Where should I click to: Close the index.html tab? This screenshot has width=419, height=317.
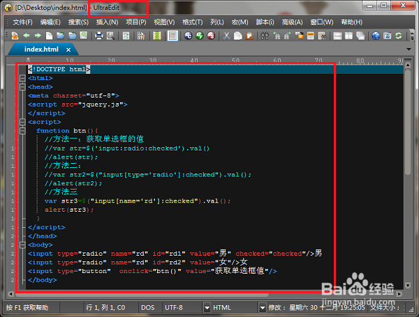coord(68,50)
